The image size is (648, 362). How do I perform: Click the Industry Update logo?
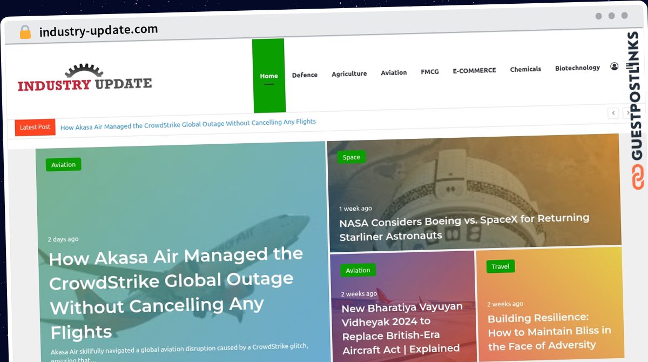click(85, 78)
